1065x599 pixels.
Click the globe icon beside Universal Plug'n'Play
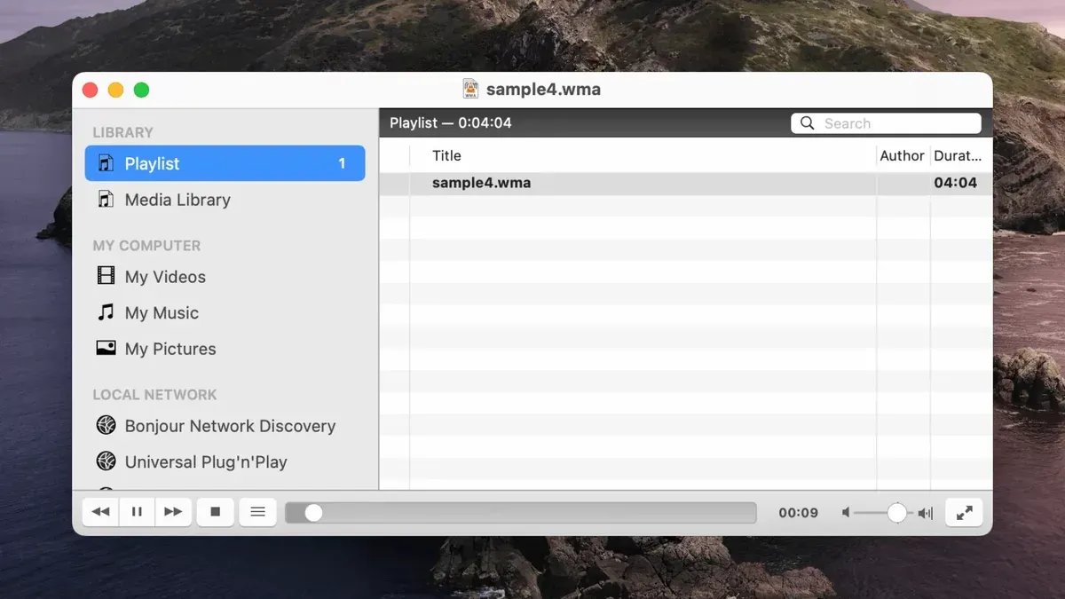[x=106, y=461]
